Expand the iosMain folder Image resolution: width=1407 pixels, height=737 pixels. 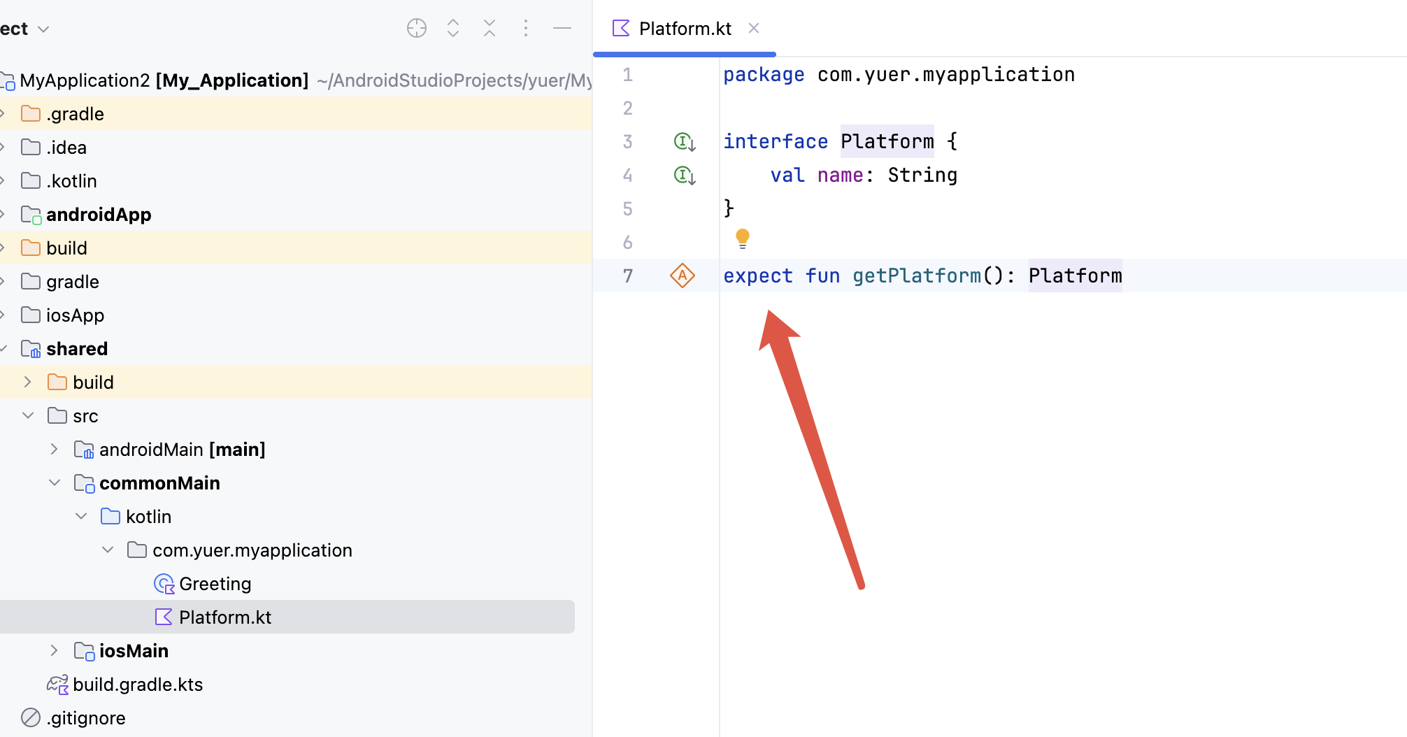point(55,650)
